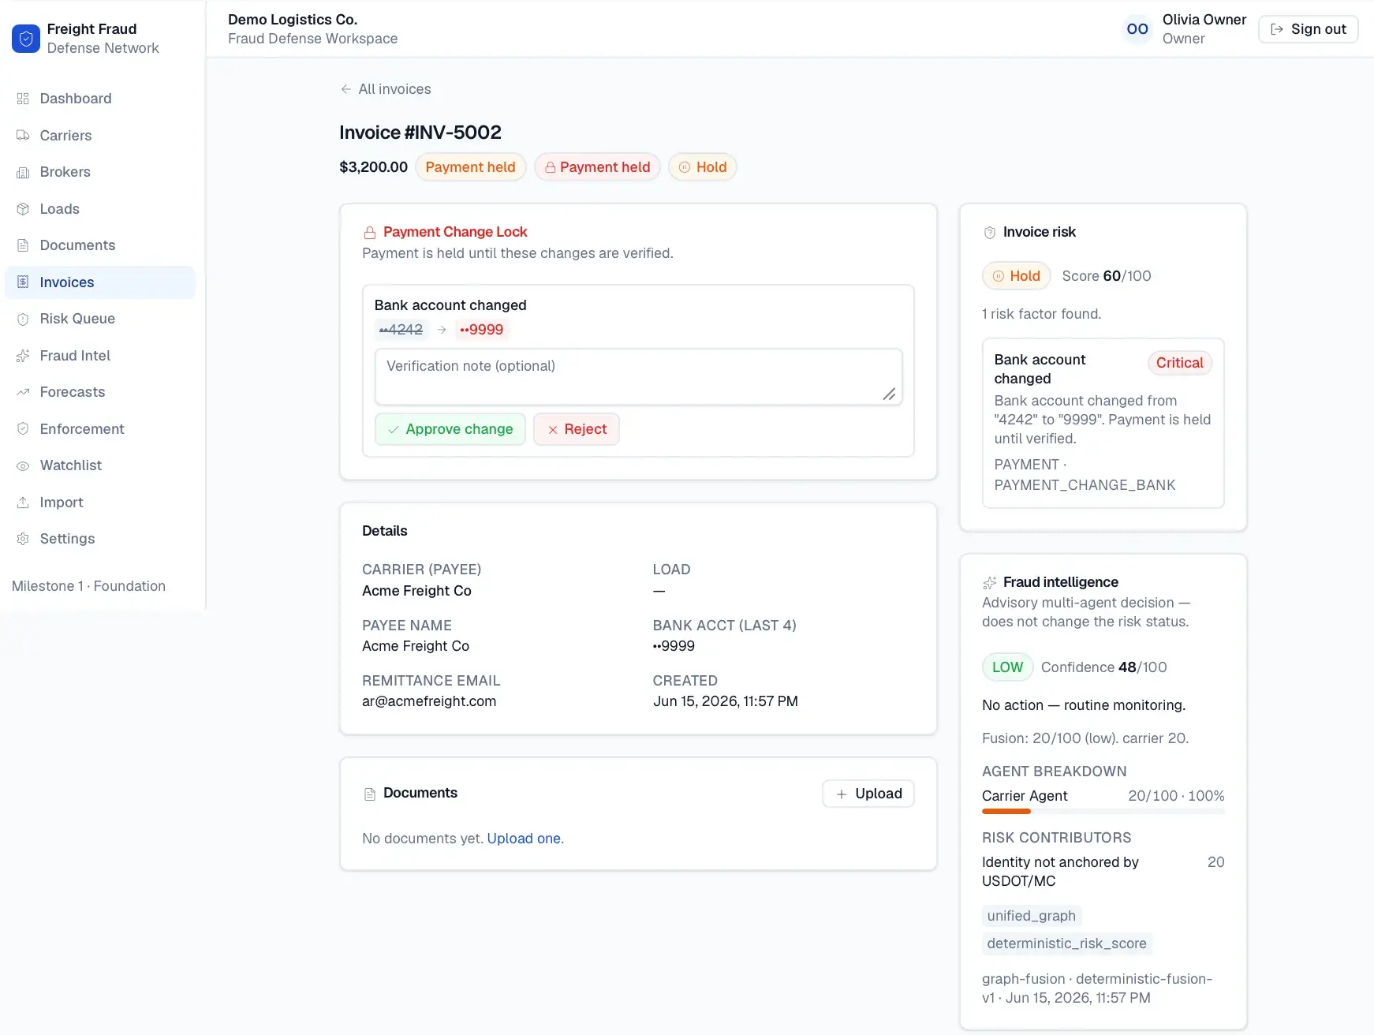Click the Watchlist eye icon
Screen dimensions: 1374x1035
[23, 465]
